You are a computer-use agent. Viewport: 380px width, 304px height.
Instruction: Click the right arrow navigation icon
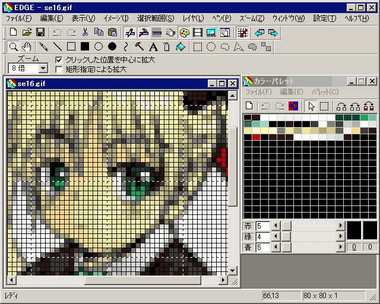click(x=273, y=33)
